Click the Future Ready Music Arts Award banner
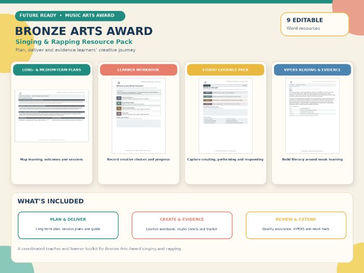Viewport: 364px width, 273px height. 70,16
